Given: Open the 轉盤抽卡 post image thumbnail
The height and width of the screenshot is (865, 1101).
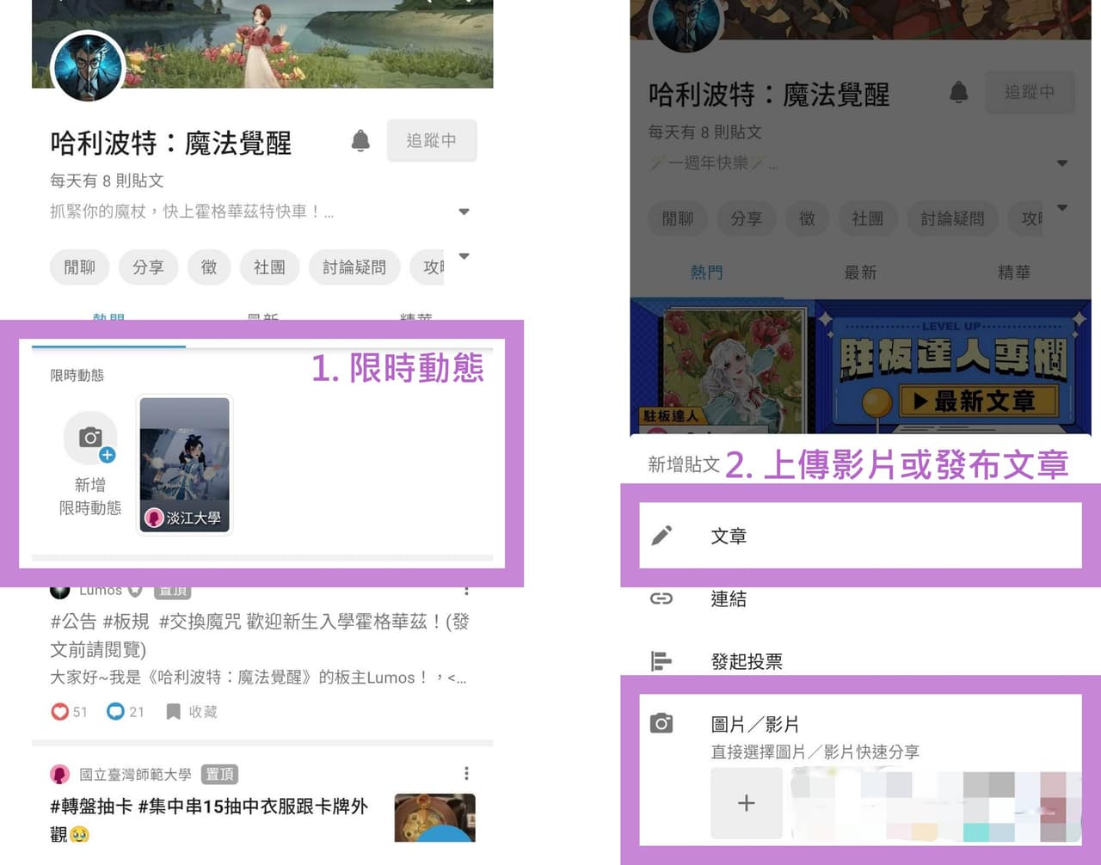Looking at the screenshot, I should [435, 818].
